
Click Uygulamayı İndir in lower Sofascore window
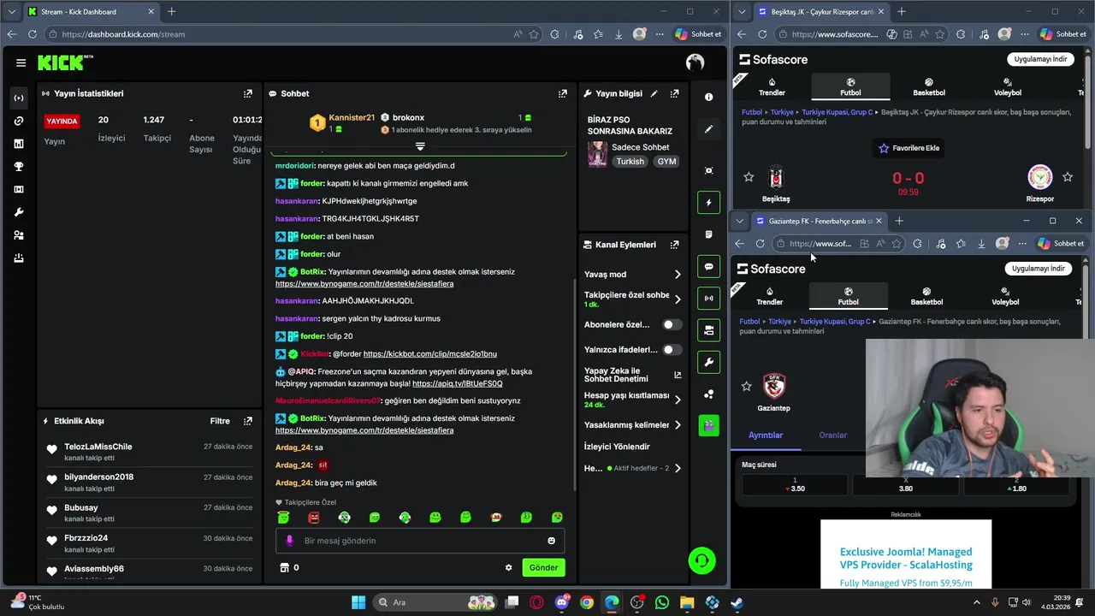click(1038, 269)
